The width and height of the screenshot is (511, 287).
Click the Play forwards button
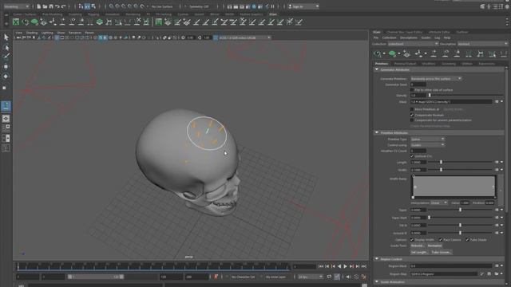(346, 266)
